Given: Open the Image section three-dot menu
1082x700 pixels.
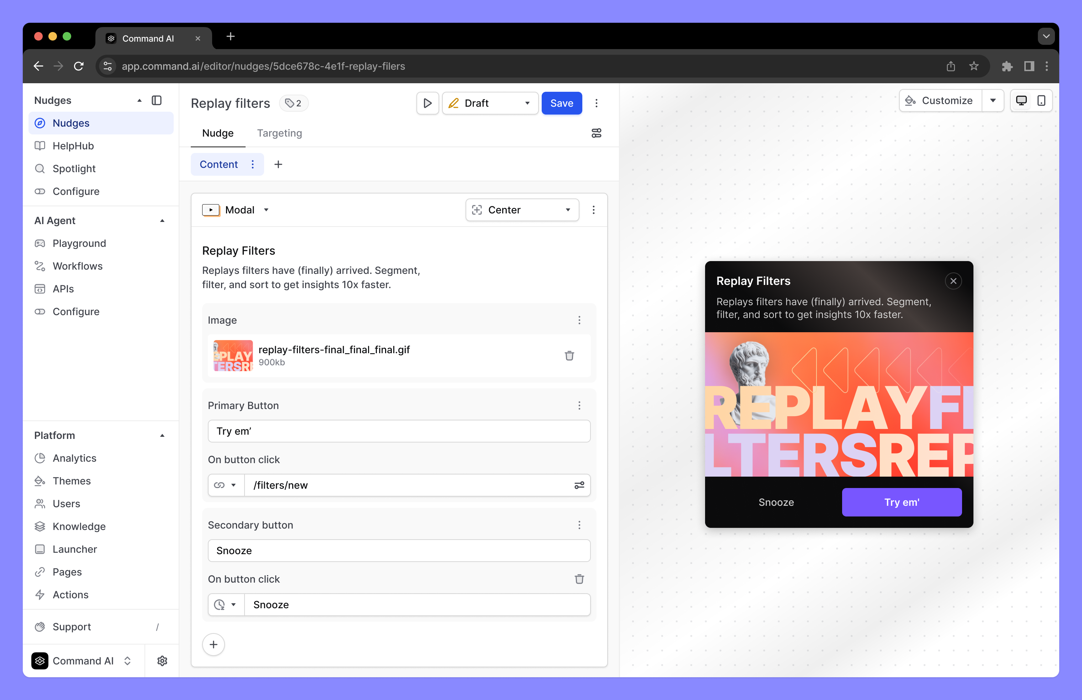Looking at the screenshot, I should pyautogui.click(x=579, y=320).
